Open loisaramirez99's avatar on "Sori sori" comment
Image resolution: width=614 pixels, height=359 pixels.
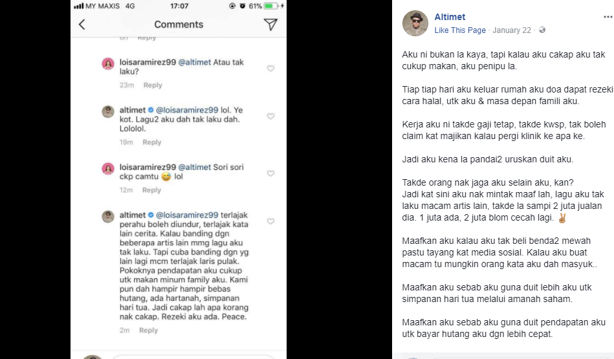tap(108, 168)
